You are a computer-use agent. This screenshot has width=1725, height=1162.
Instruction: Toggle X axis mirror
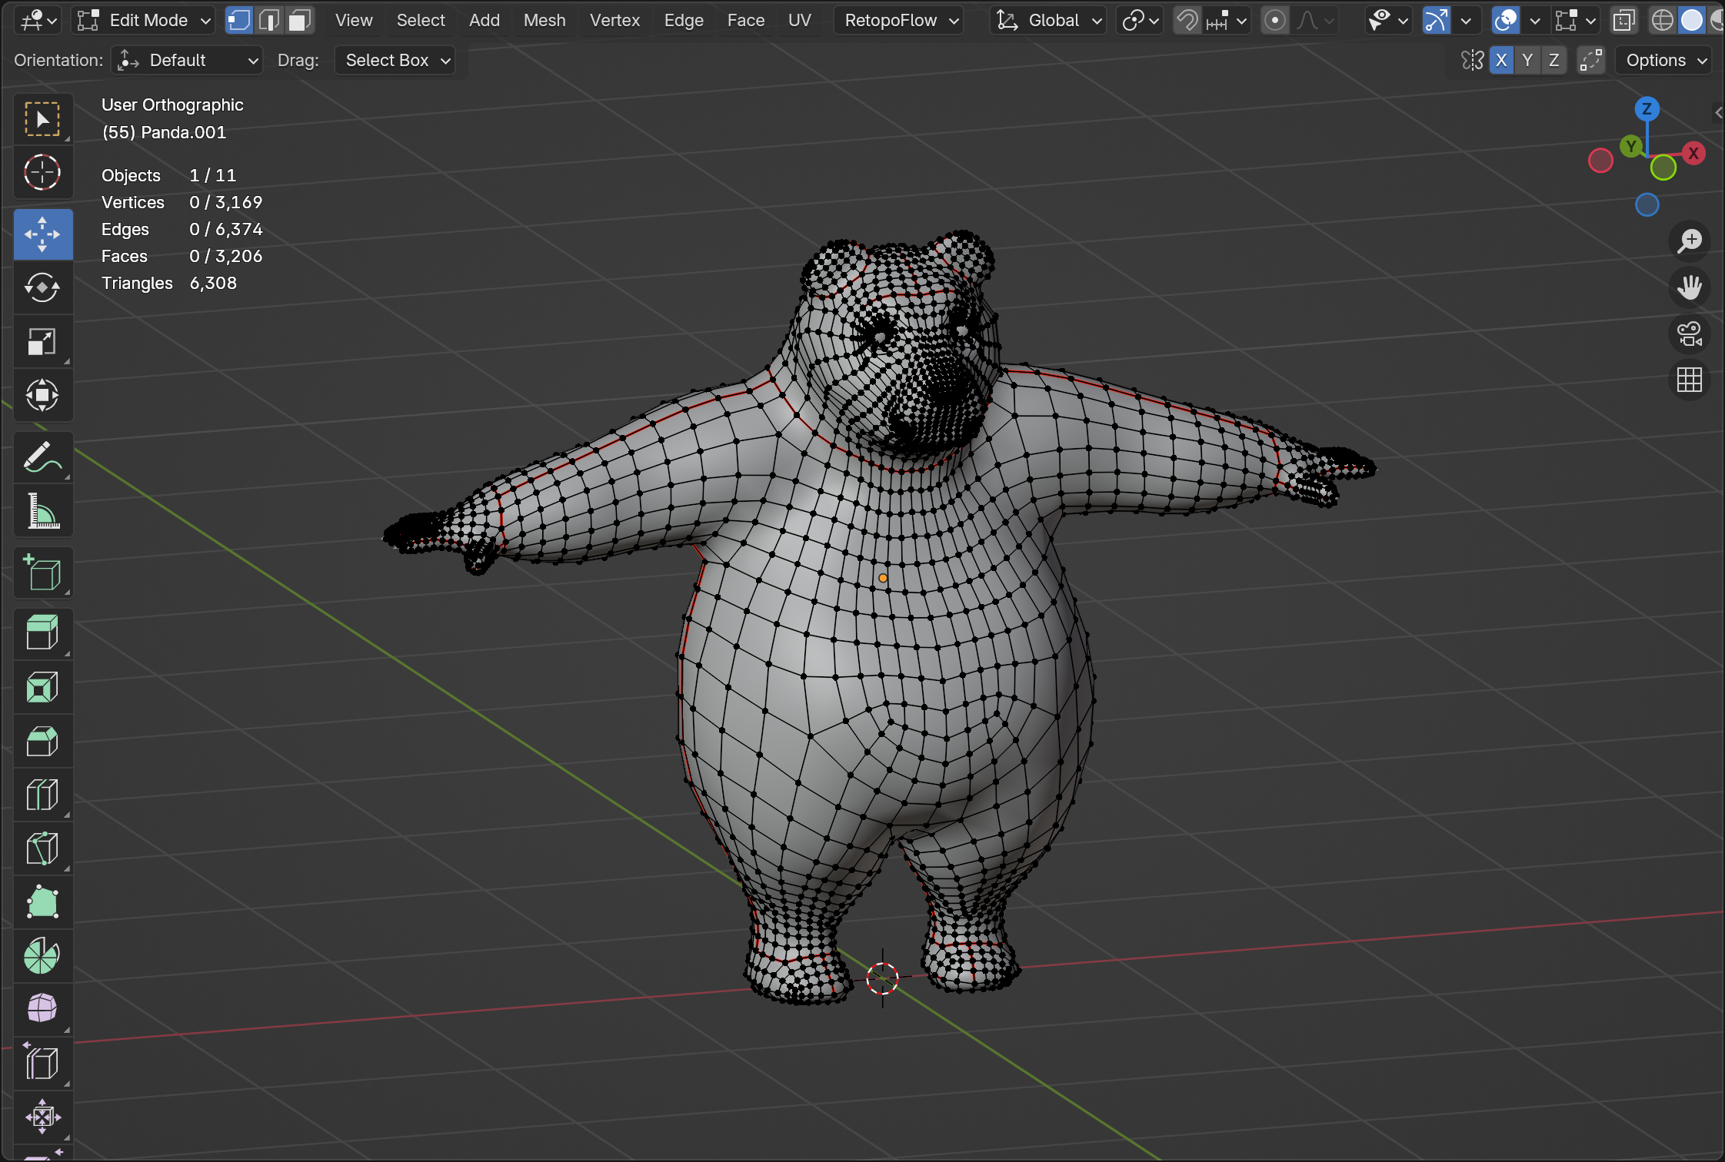[1501, 60]
